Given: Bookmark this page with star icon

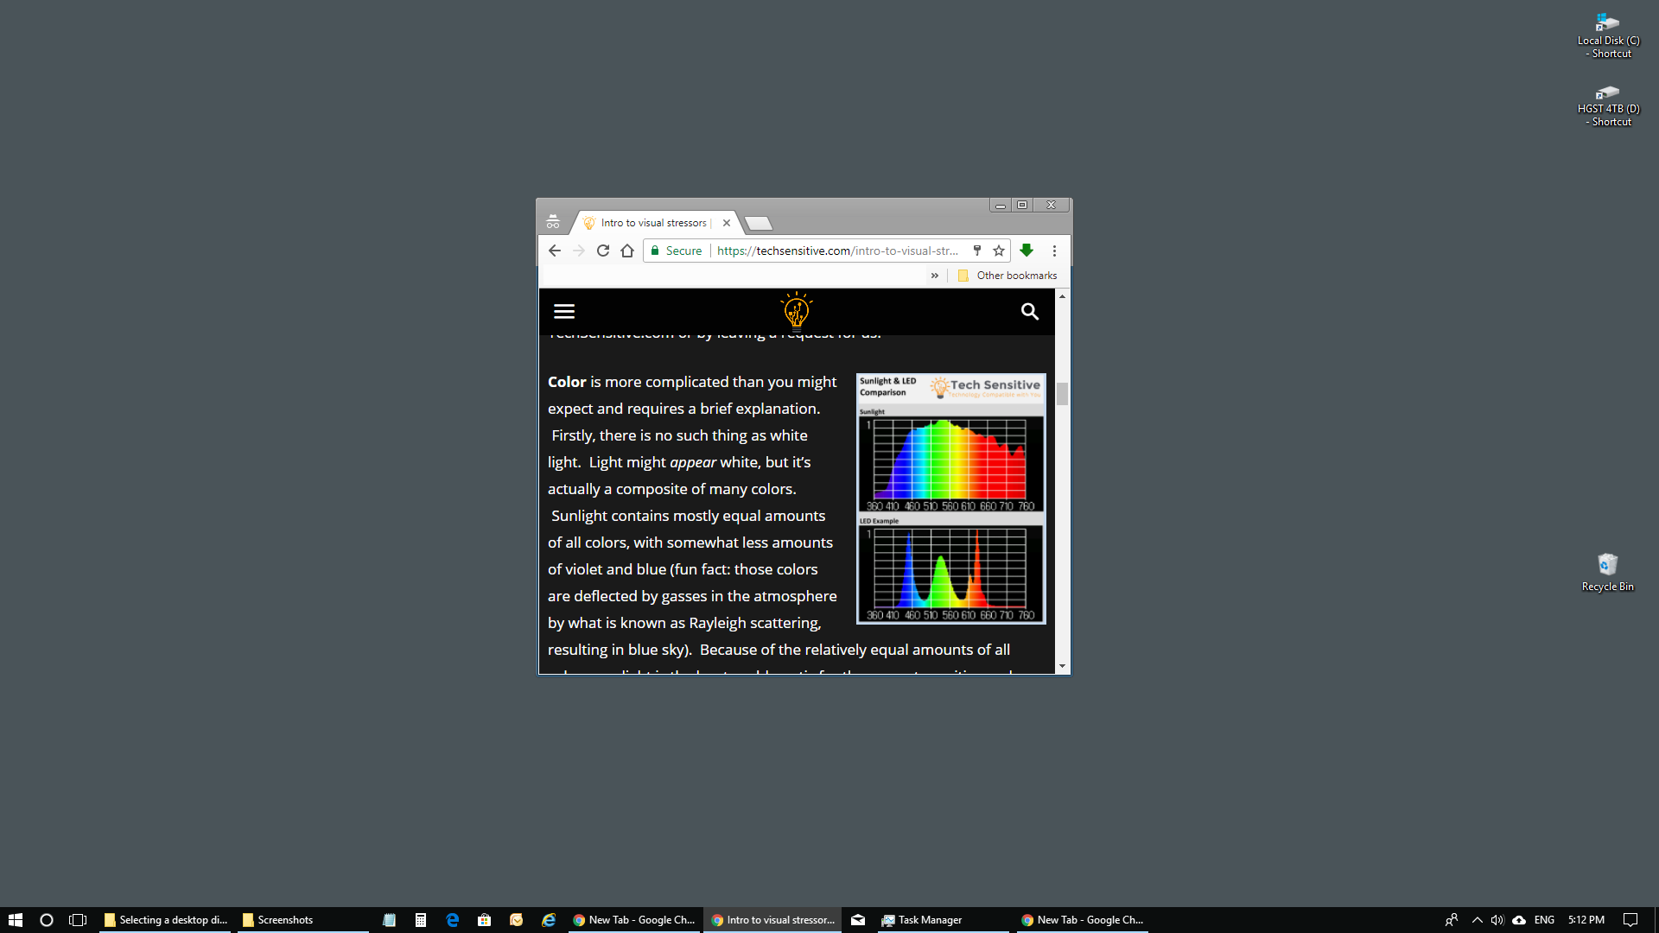Looking at the screenshot, I should pos(999,251).
